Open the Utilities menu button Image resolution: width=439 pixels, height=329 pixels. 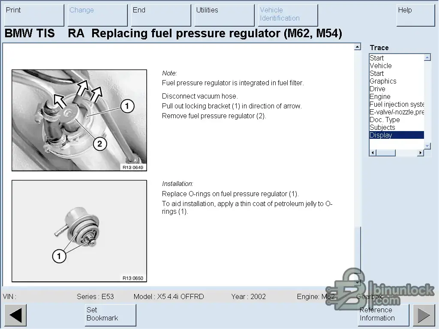click(225, 15)
